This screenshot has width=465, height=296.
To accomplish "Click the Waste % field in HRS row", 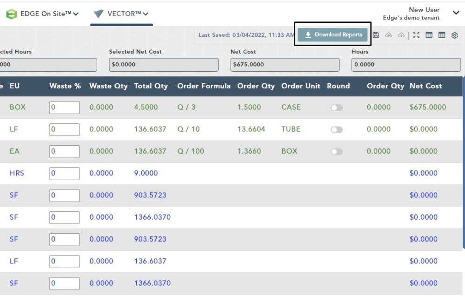I will coord(65,173).
